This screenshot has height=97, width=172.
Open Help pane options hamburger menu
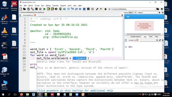163,13
